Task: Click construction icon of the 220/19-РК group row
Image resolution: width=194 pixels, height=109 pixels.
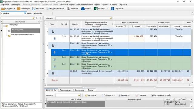Action: coord(53,45)
